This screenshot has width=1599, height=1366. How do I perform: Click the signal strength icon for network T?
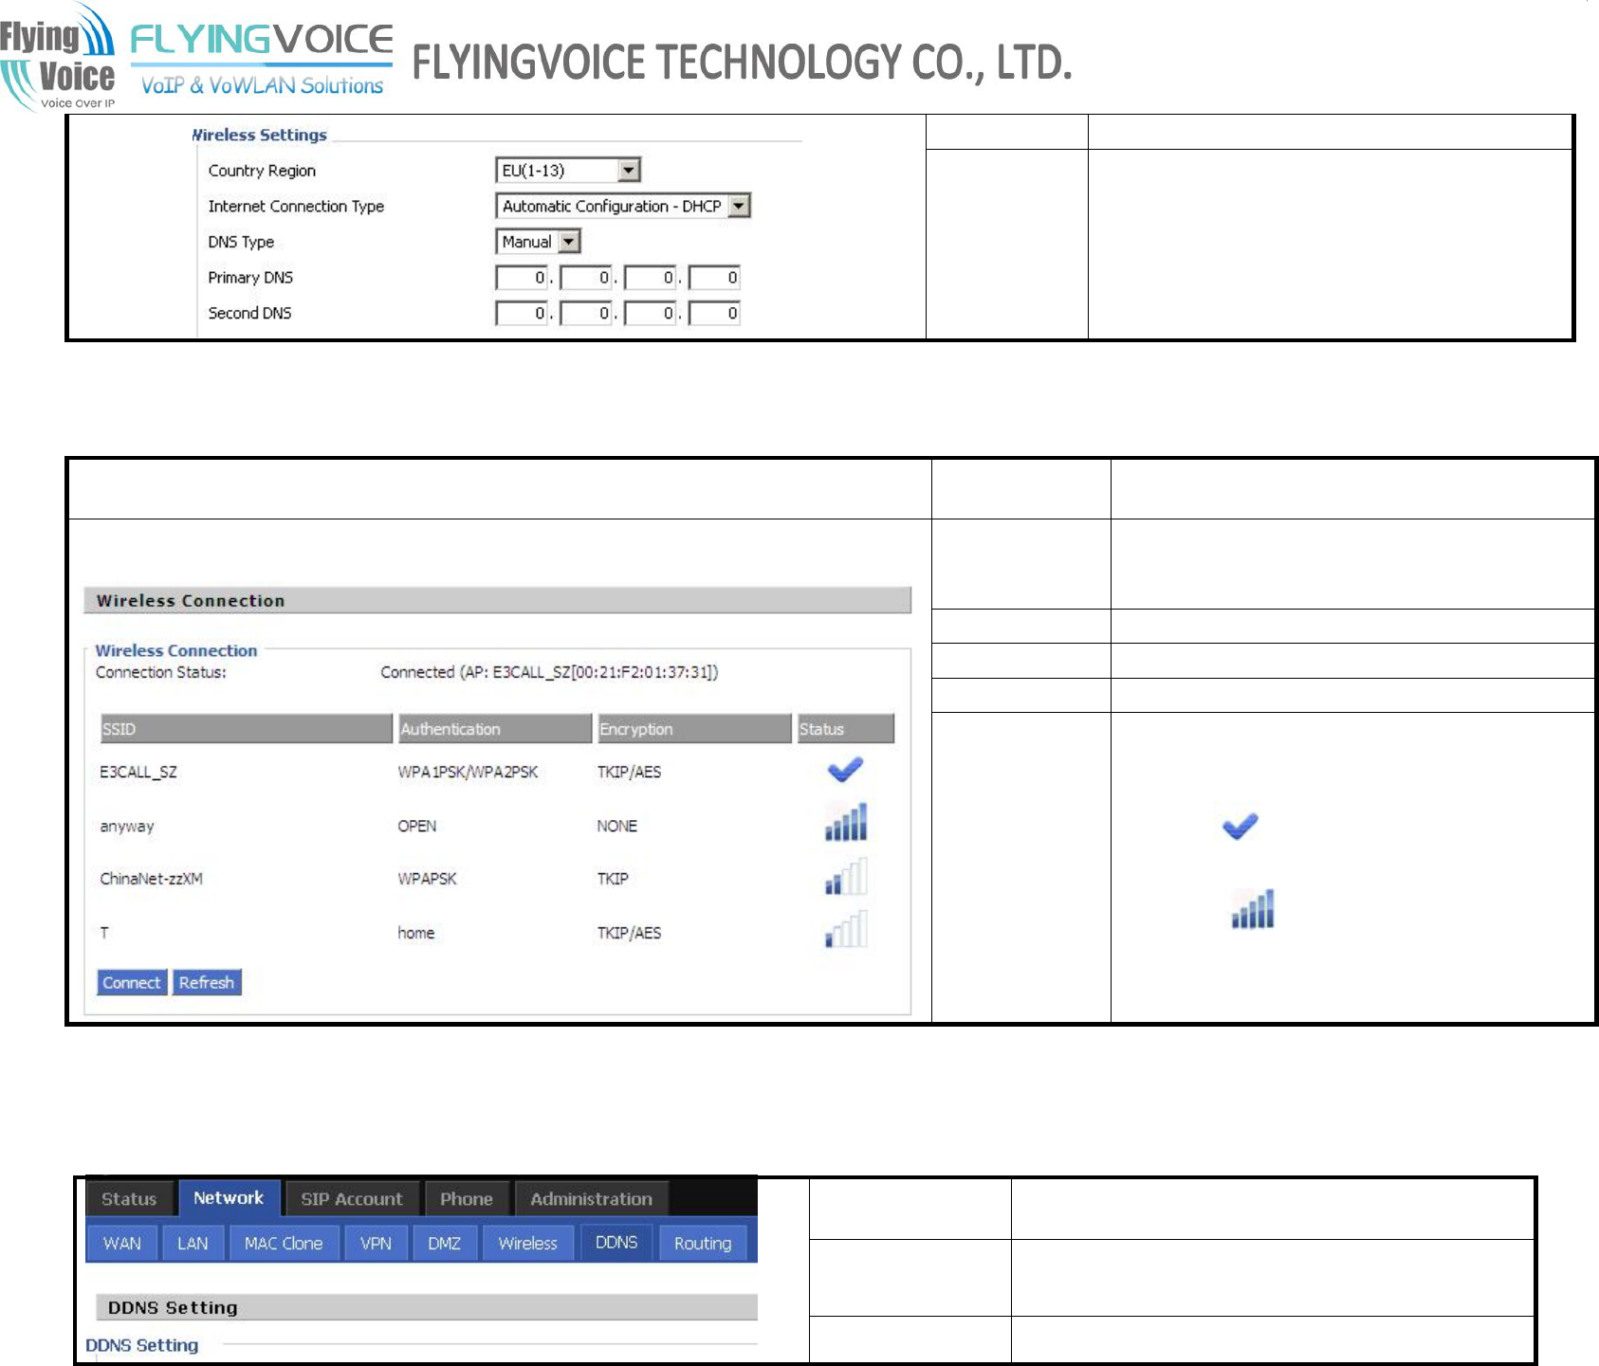[846, 930]
